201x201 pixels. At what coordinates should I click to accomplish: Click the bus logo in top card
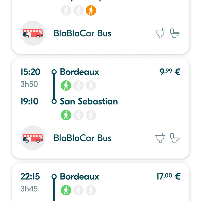(x=33, y=33)
